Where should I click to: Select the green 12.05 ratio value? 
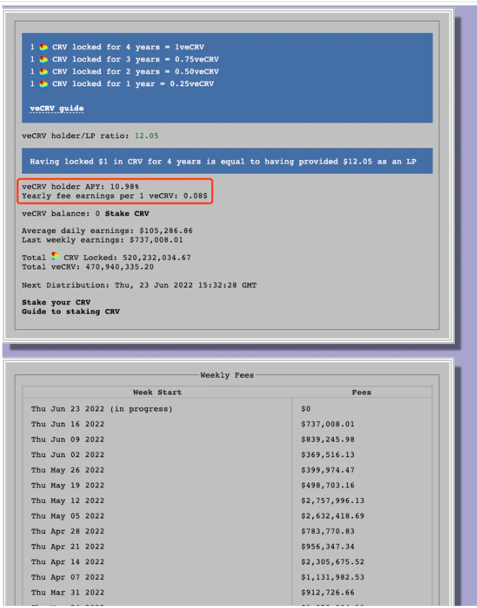point(146,135)
